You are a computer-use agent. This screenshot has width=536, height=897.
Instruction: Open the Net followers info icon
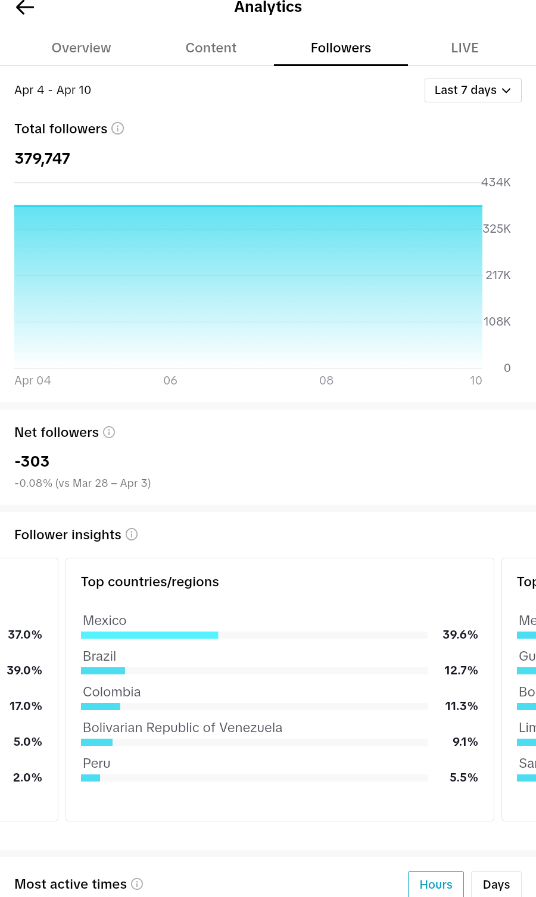tap(109, 432)
